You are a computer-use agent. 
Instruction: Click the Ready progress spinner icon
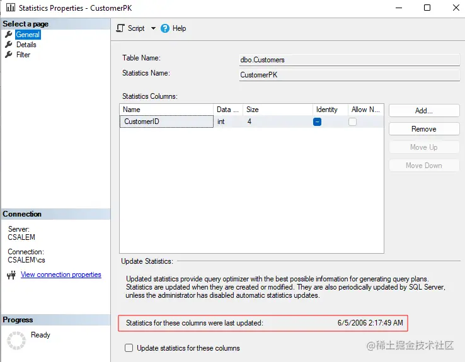(x=16, y=341)
